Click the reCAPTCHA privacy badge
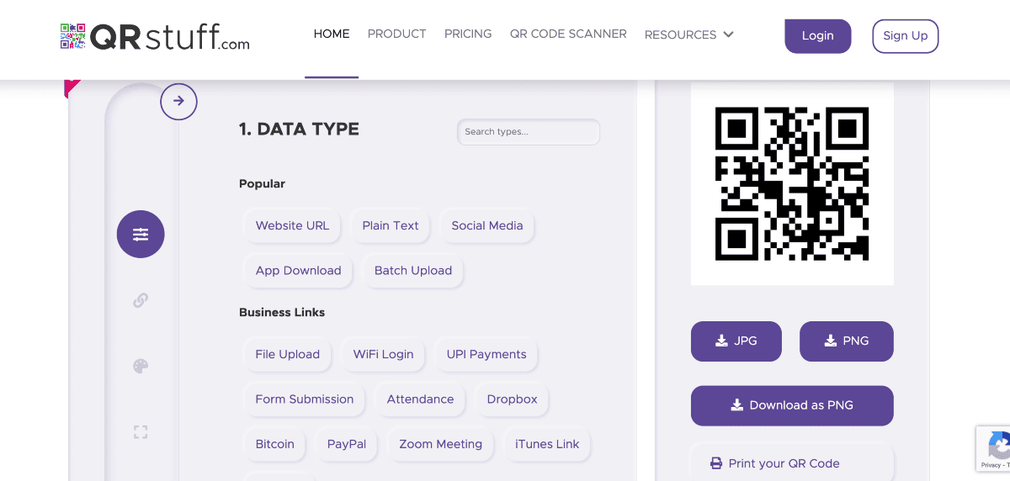1010x481 pixels. pos(994,448)
